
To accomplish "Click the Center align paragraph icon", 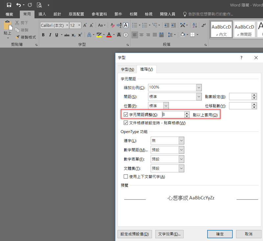I will tap(141, 35).
